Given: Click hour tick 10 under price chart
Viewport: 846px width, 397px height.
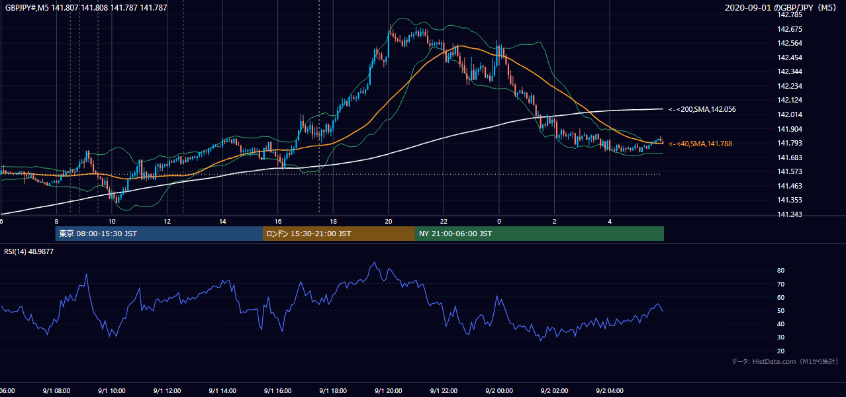Looking at the screenshot, I should click(112, 222).
